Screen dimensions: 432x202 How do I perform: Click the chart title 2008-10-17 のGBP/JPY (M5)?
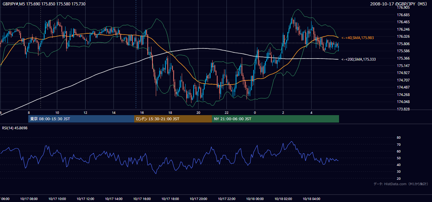point(399,4)
